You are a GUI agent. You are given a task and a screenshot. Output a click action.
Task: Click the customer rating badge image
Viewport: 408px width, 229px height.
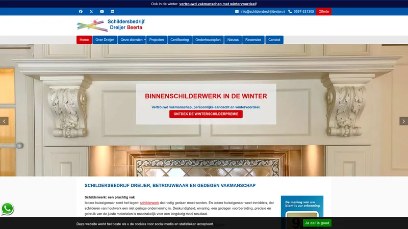(302, 212)
